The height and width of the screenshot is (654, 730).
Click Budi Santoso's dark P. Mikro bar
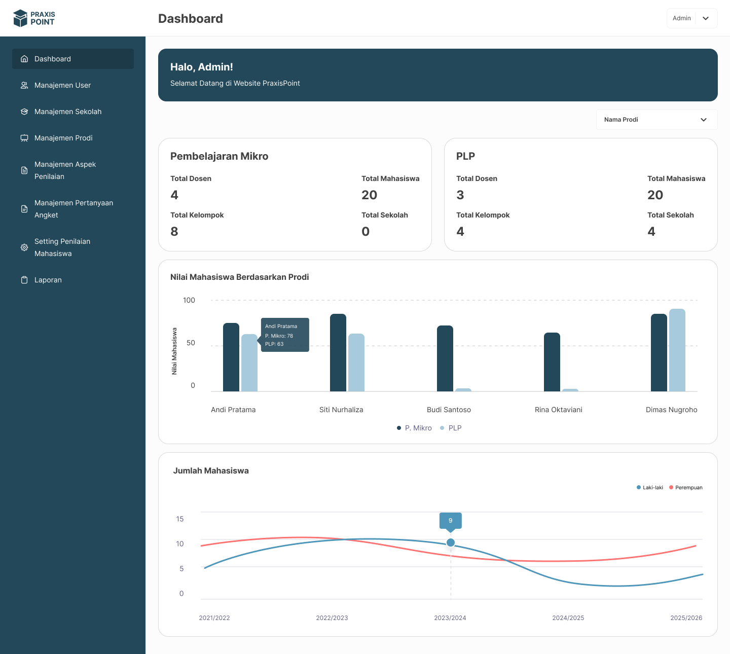tap(445, 358)
